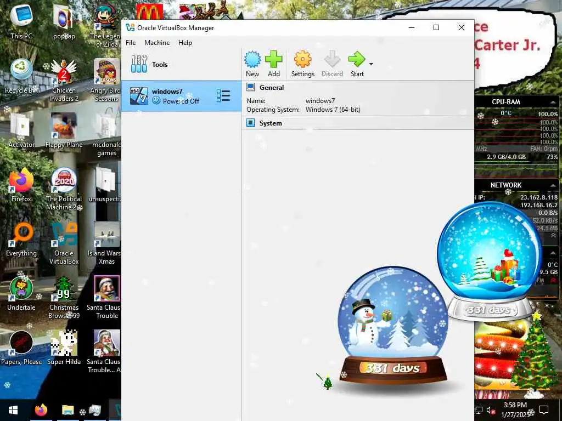Screen dimensions: 562x421
Task: Select Tools in the left panel
Action: [181, 65]
